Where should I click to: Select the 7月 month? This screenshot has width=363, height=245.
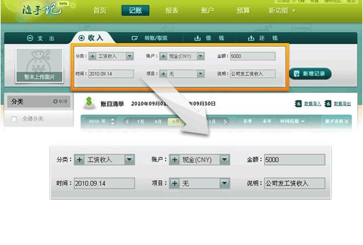click(140, 122)
